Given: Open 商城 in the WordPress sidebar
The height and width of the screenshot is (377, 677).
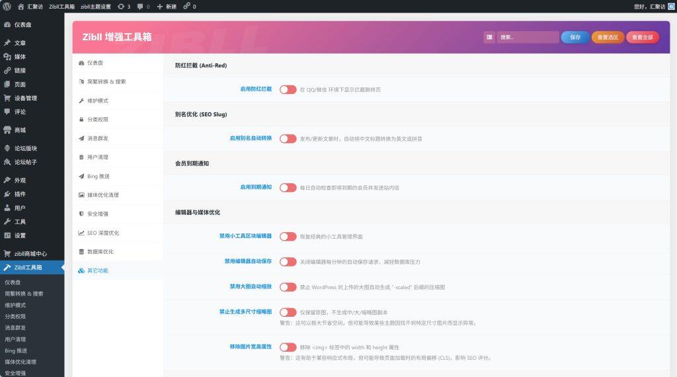Looking at the screenshot, I should pos(32,130).
